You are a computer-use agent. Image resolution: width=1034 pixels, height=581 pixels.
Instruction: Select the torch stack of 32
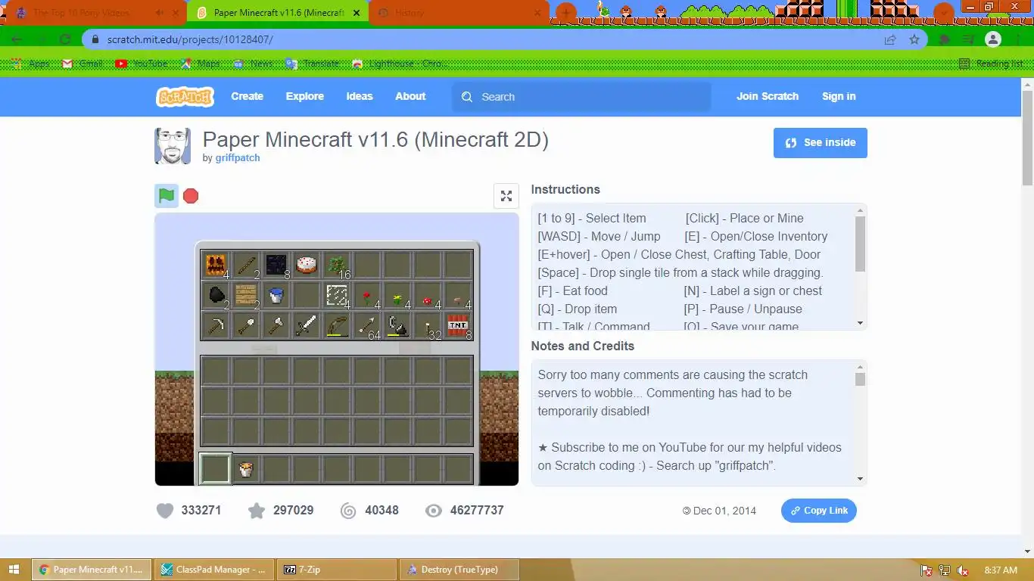point(428,326)
